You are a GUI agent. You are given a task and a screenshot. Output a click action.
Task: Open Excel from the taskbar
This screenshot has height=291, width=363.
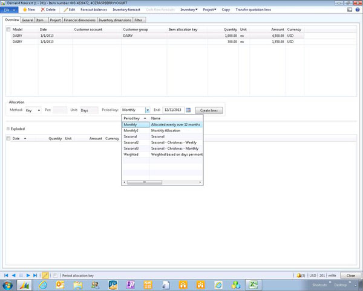click(253, 285)
